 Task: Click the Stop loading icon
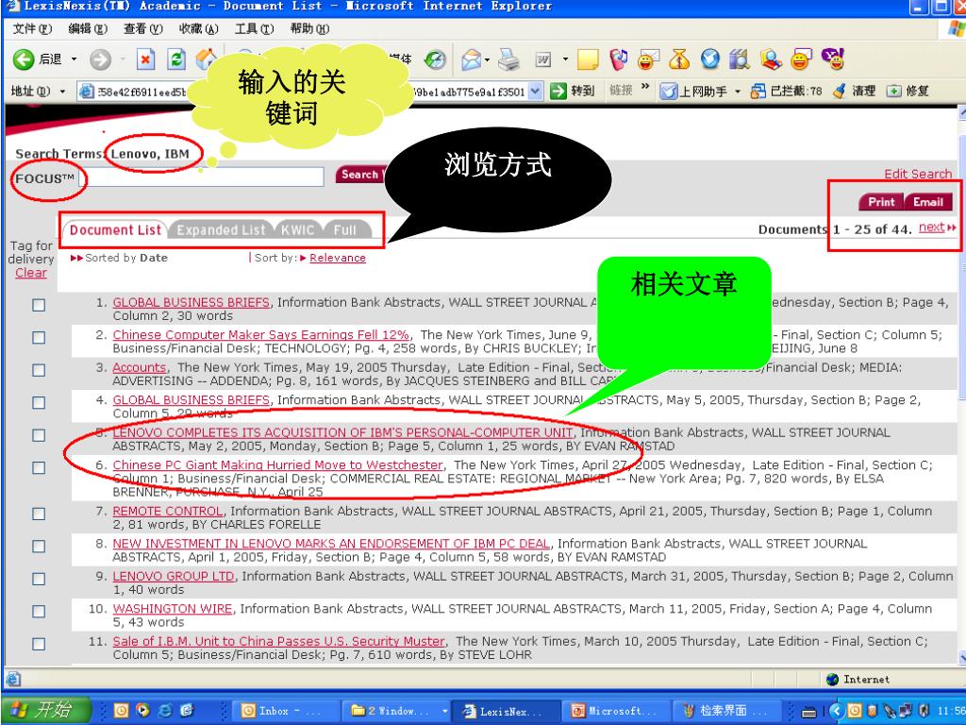[145, 59]
